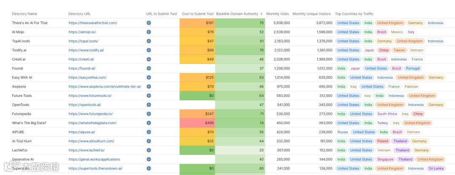Click the globe icon in the Toolify.ai row
The width and height of the screenshot is (455, 175).
pos(149,50)
